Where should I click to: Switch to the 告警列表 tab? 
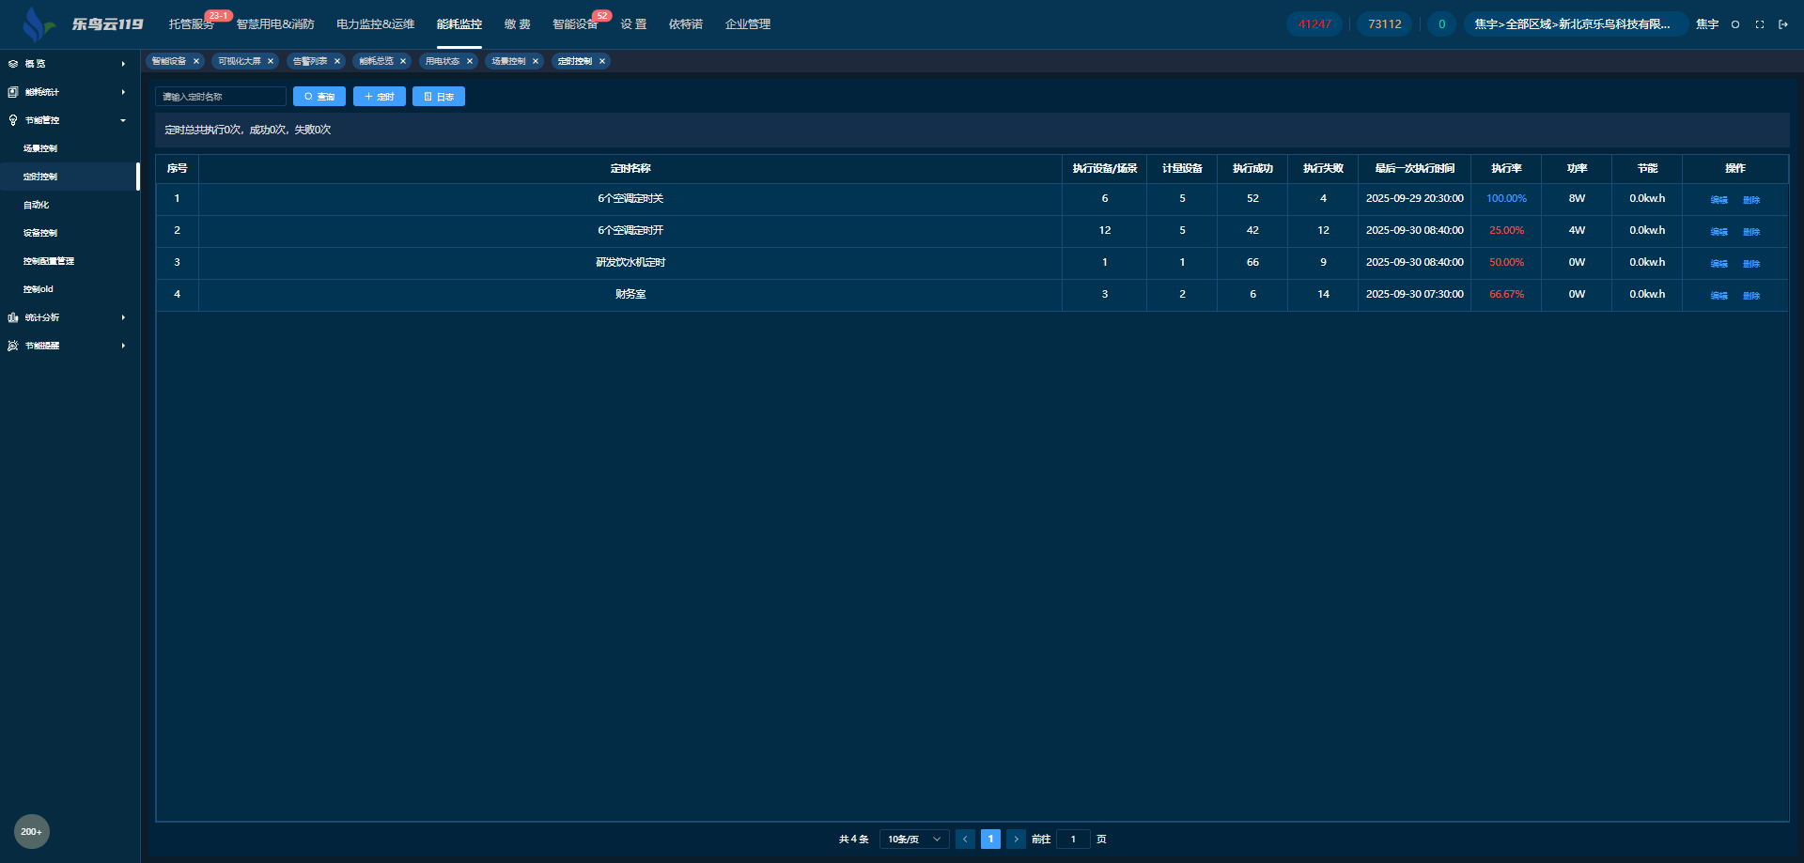310,61
